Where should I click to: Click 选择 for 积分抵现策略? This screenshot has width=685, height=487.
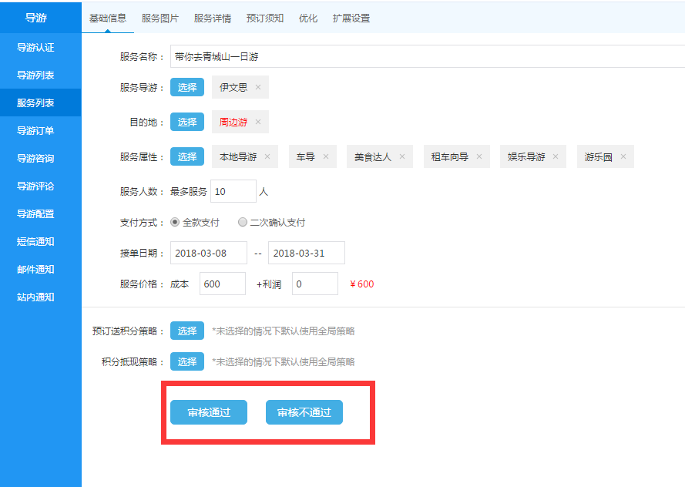click(x=187, y=361)
